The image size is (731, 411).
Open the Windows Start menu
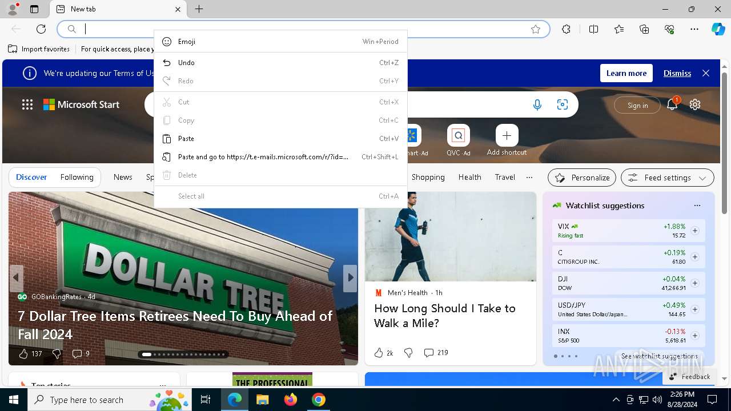[x=14, y=400]
